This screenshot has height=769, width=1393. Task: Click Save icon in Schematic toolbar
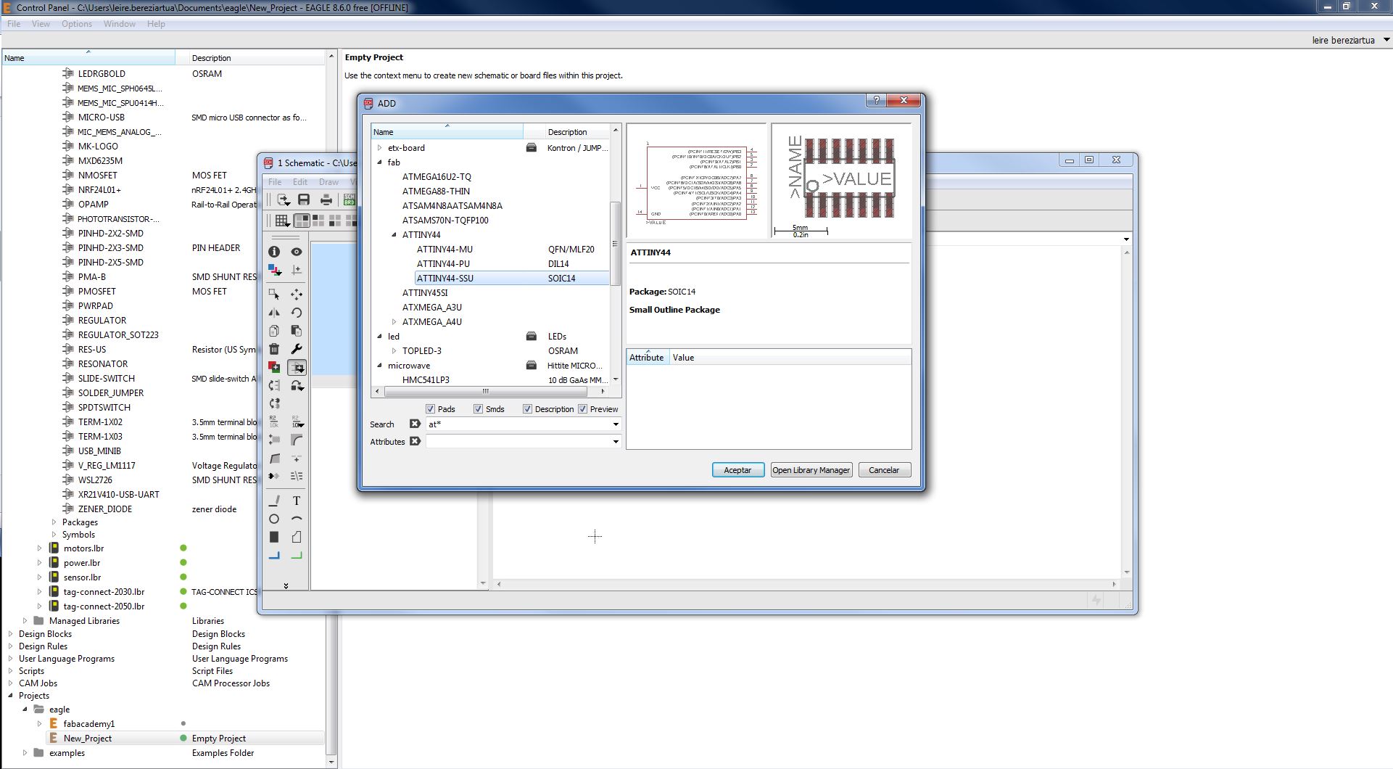click(304, 200)
